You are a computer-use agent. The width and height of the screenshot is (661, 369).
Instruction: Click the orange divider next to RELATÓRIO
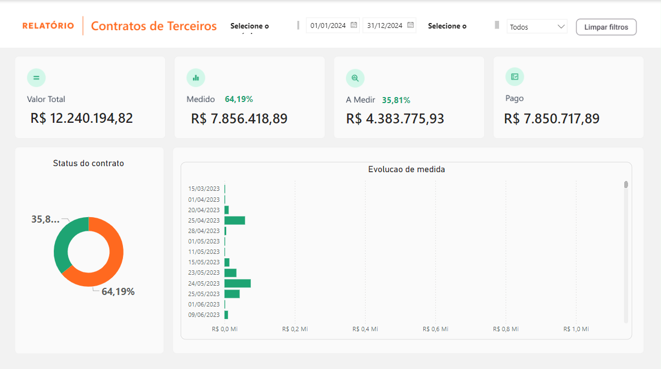coord(83,25)
